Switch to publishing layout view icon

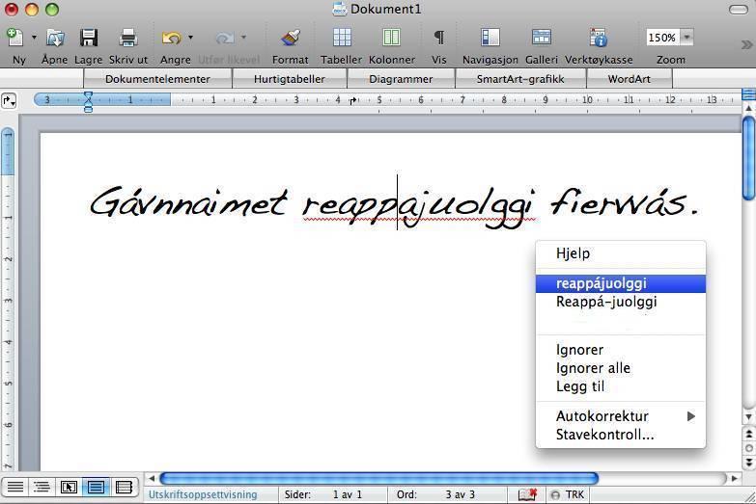tap(69, 488)
